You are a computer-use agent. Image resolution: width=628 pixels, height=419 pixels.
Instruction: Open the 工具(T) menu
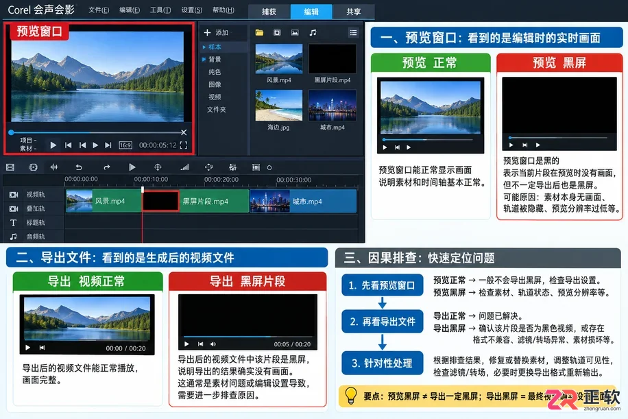(x=160, y=10)
